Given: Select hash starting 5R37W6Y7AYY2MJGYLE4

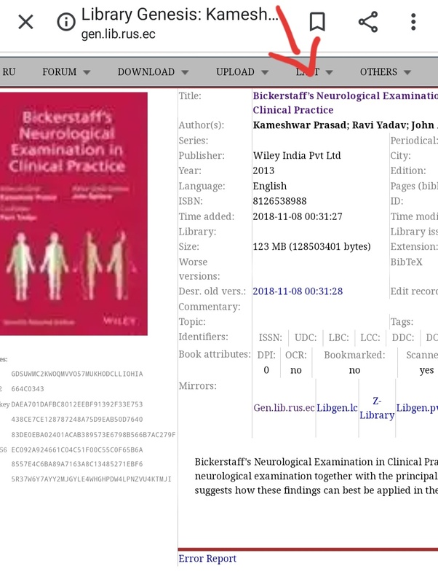Looking at the screenshot, I should 91,479.
